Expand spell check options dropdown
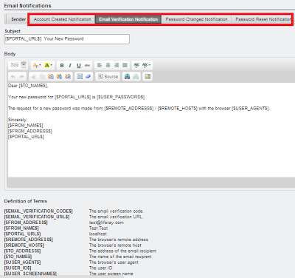Viewport: 295px width, 278px height. coord(147,65)
